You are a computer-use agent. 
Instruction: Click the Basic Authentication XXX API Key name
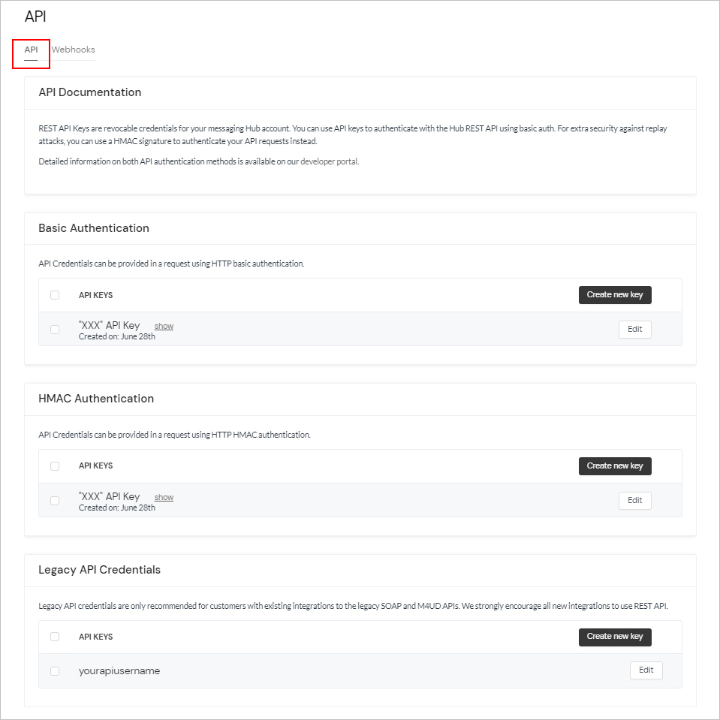pos(109,324)
